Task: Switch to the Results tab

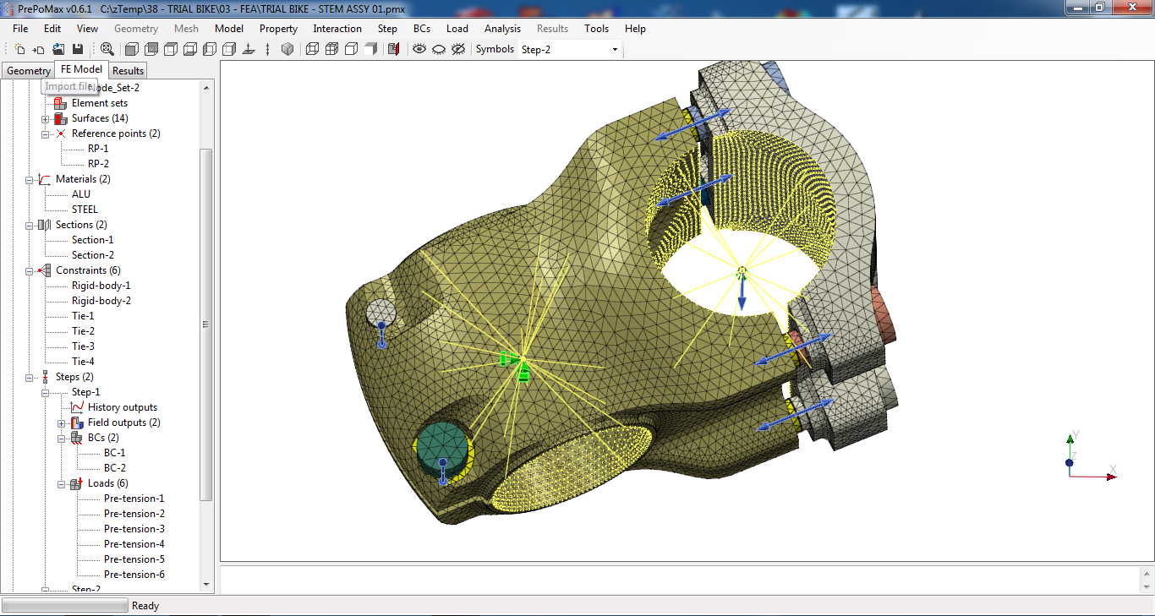Action: (127, 70)
